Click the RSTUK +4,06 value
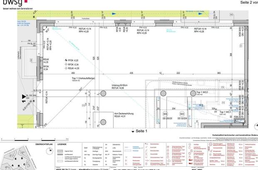The image size is (258, 170). [118, 88]
